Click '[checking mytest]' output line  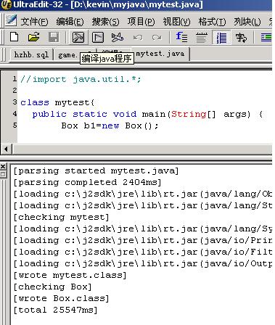[x=61, y=217]
